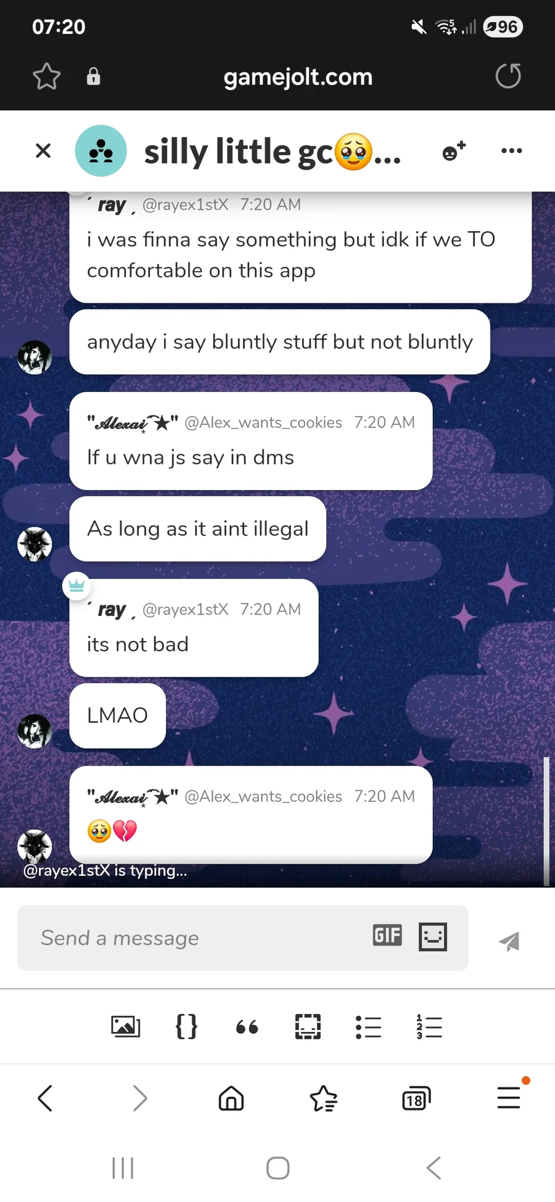Viewport: 555px width, 1202px height.
Task: Click the Send a message field
Action: [x=242, y=938]
